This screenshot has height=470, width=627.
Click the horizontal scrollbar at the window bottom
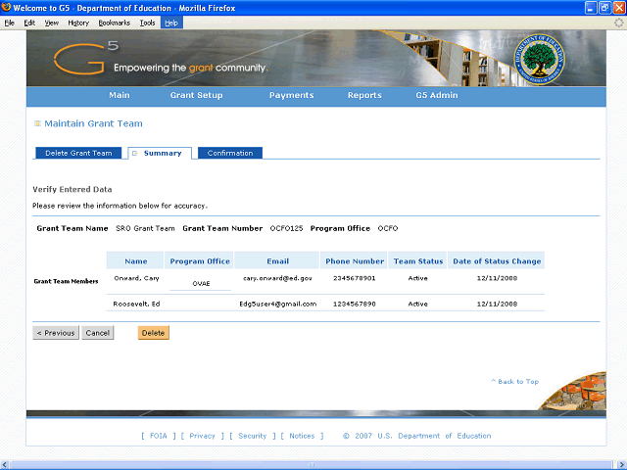click(312, 464)
